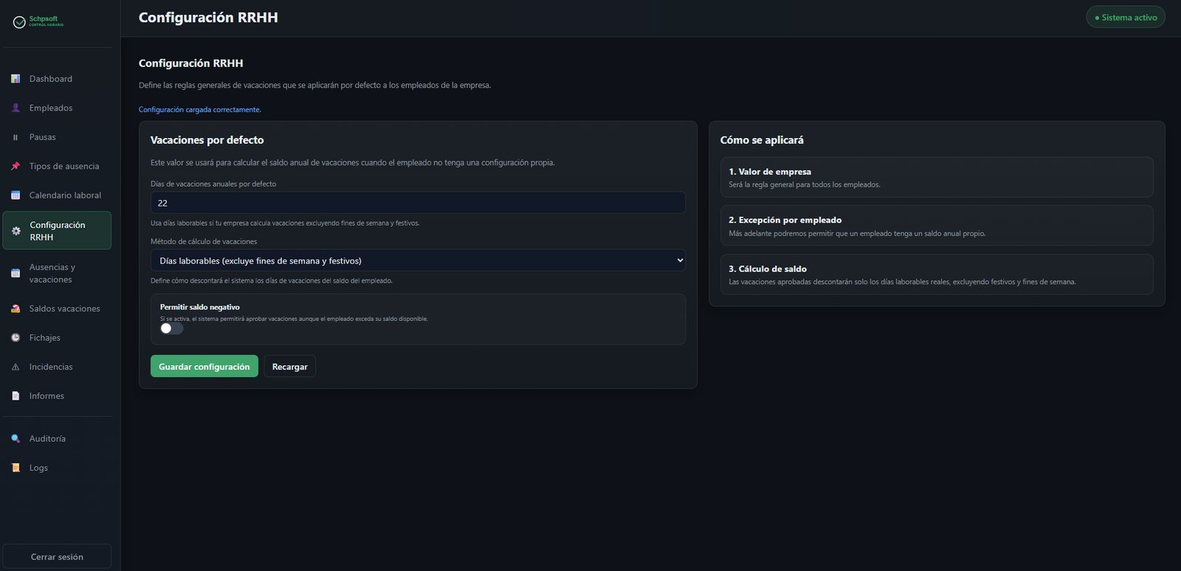
Task: Click the Informes document icon
Action: click(x=16, y=396)
